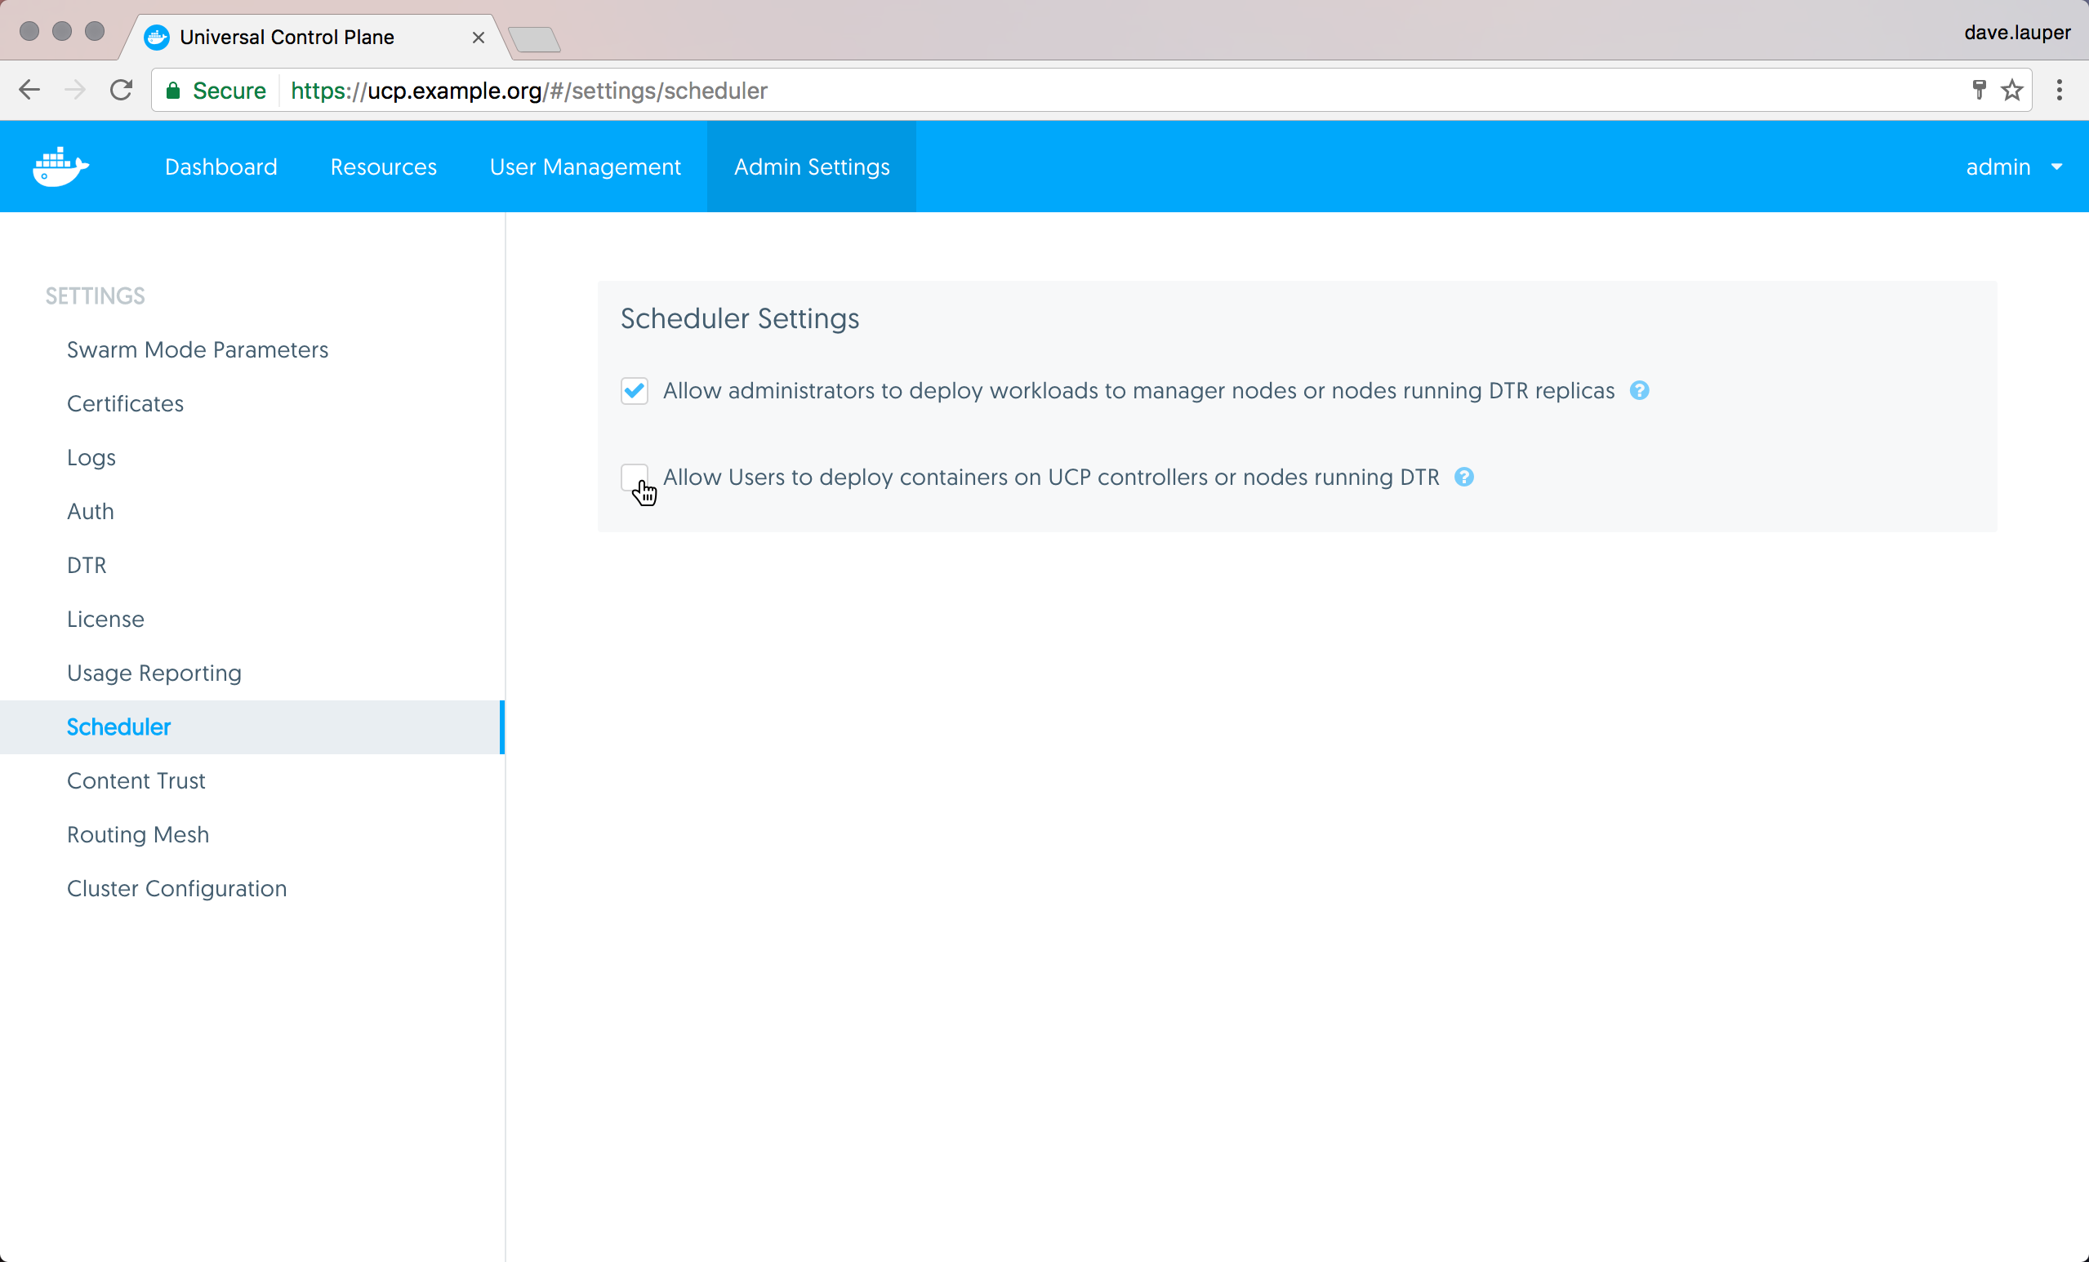Switch to User Management tab

point(585,167)
